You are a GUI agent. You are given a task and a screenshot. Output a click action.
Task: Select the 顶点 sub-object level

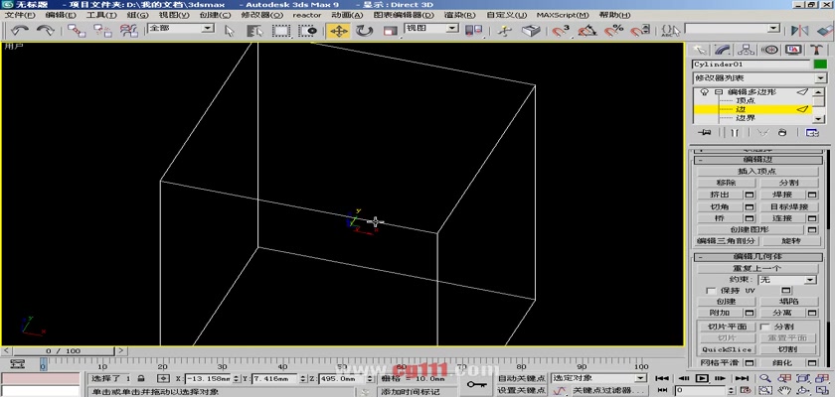[745, 100]
